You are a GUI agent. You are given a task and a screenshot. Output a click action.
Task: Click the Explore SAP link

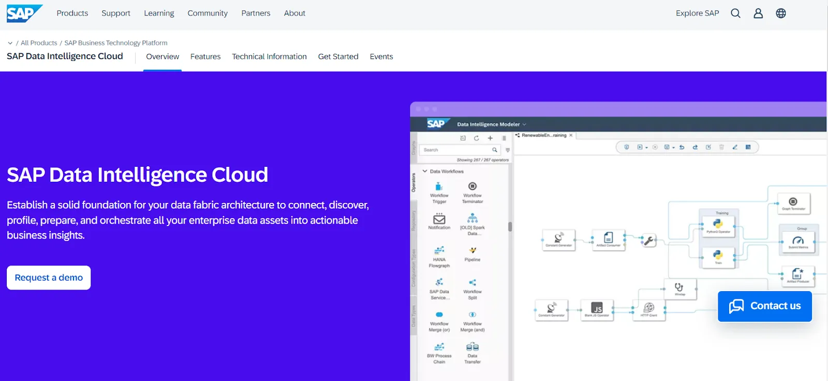point(697,13)
